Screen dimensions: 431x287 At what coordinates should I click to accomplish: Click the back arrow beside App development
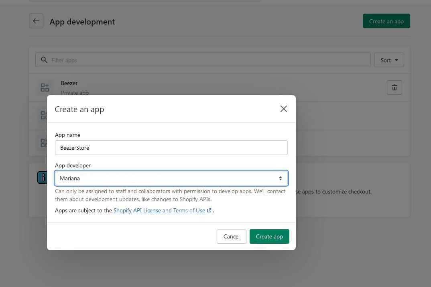36,21
